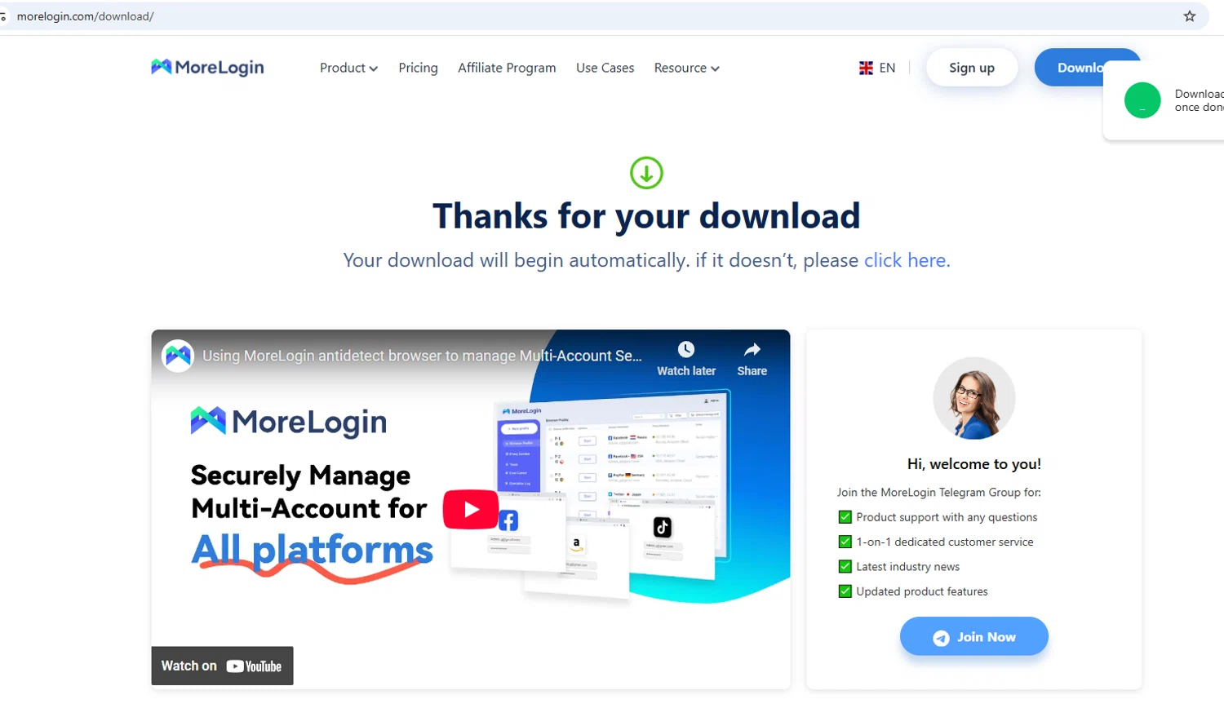Click 'Thanks for your download' heading
Image resolution: width=1224 pixels, height=717 pixels.
[646, 216]
